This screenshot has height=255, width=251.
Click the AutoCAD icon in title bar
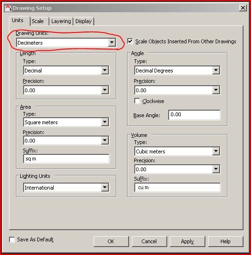(8, 8)
